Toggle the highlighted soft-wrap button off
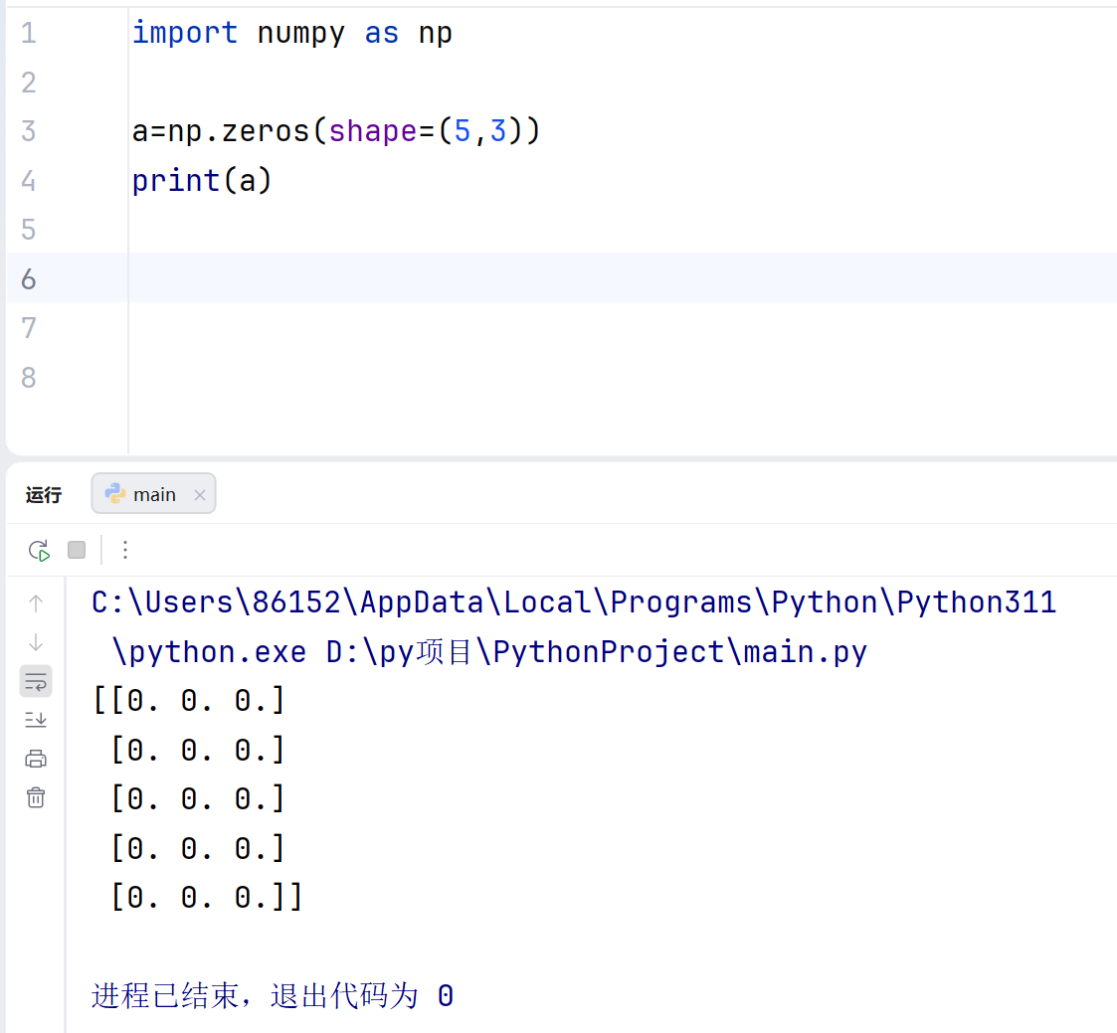The image size is (1117, 1033). click(x=36, y=681)
